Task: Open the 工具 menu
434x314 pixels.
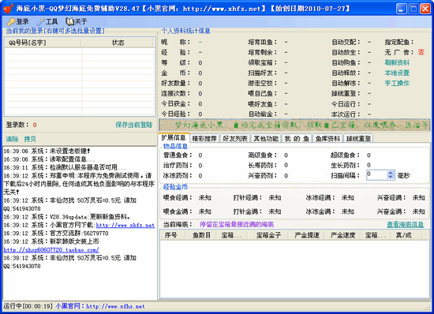Action: (47, 21)
